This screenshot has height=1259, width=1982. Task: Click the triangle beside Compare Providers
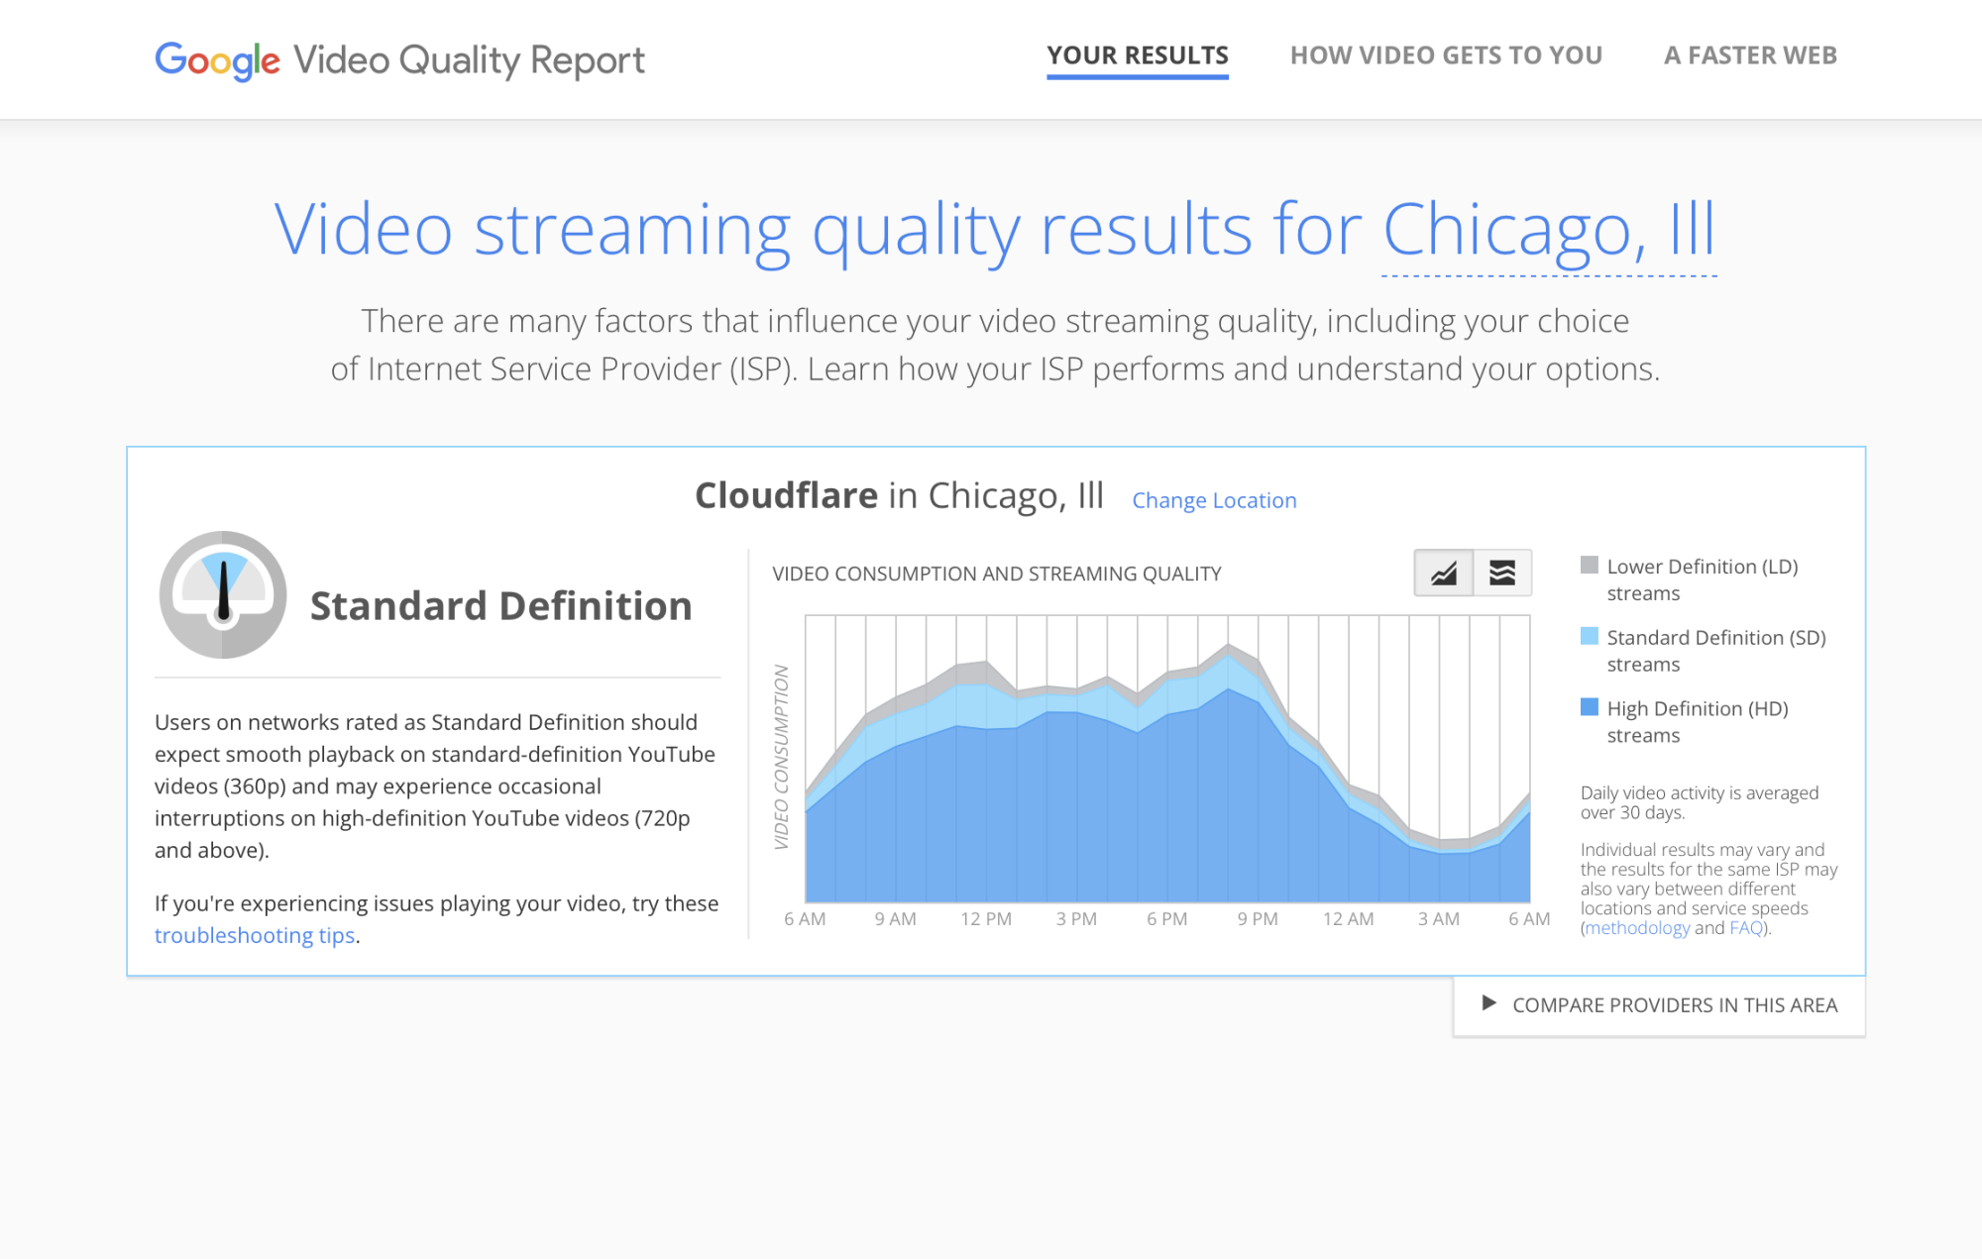click(x=1487, y=1003)
